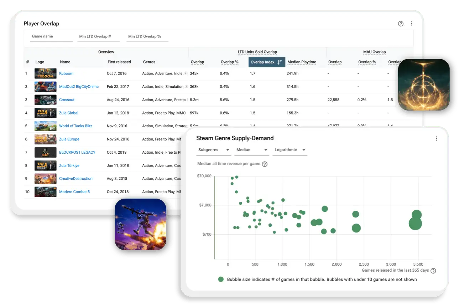Click the Min LTD Overlap # field
This screenshot has height=307, width=459.
click(x=99, y=36)
